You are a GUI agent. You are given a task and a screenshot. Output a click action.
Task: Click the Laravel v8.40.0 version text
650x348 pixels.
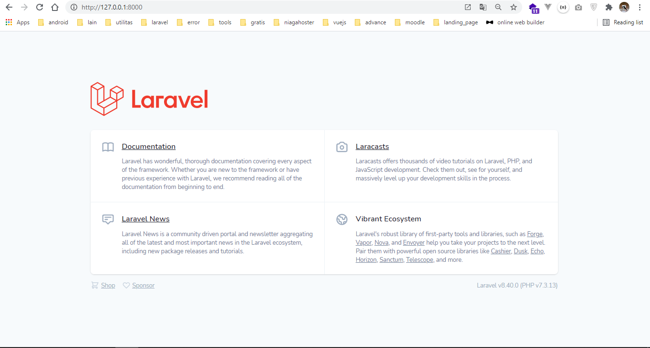tap(517, 286)
